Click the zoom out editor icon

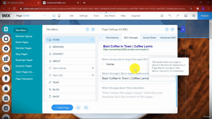(x=162, y=16)
